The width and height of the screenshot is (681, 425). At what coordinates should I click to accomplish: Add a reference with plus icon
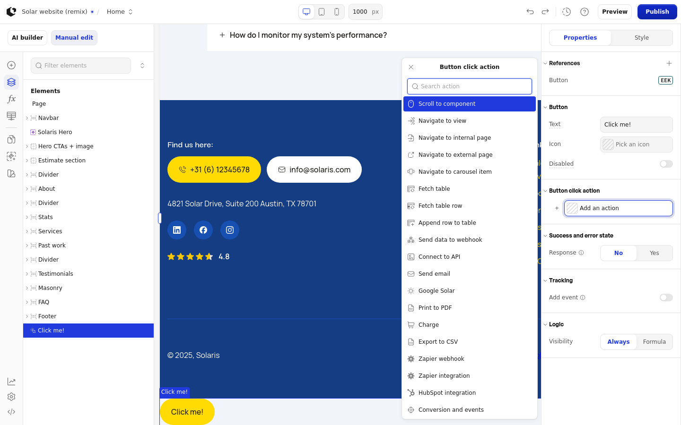tap(669, 63)
